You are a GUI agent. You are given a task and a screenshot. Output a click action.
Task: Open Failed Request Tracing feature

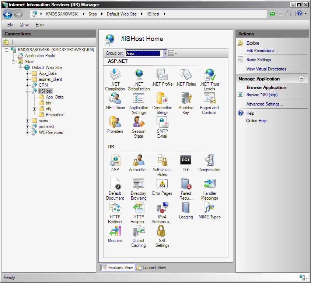pos(186,189)
